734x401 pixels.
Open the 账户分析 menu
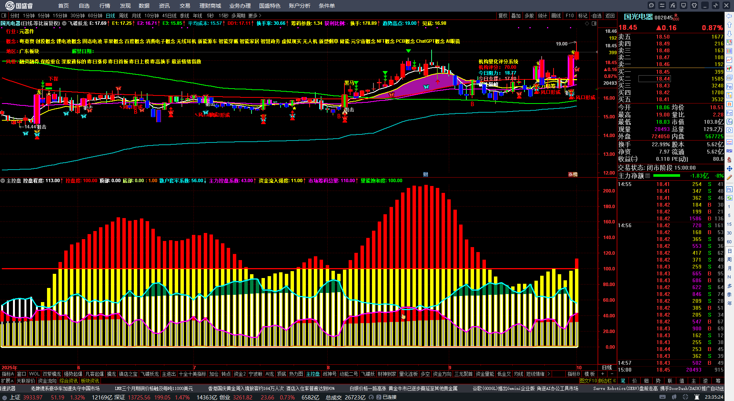tap(300, 6)
